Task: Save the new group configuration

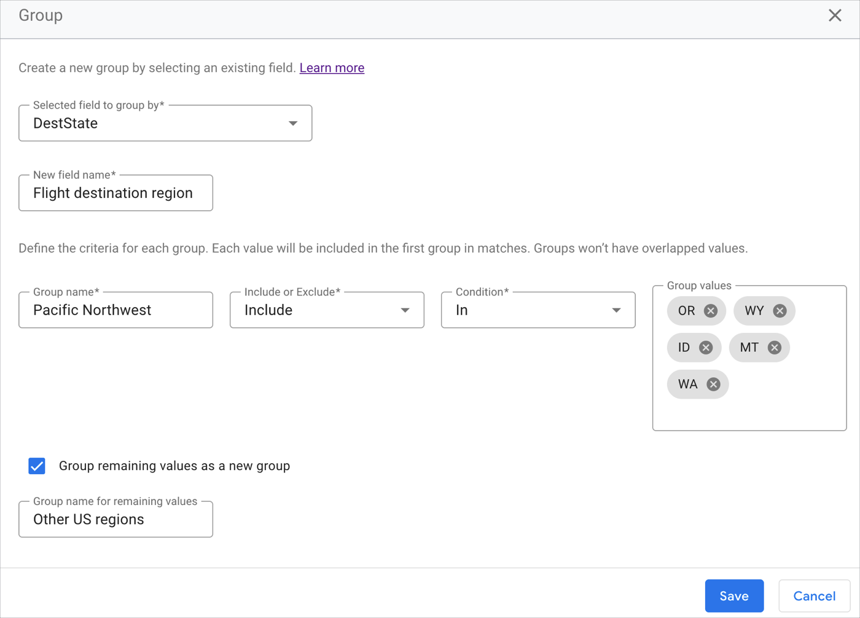Action: [x=734, y=595]
